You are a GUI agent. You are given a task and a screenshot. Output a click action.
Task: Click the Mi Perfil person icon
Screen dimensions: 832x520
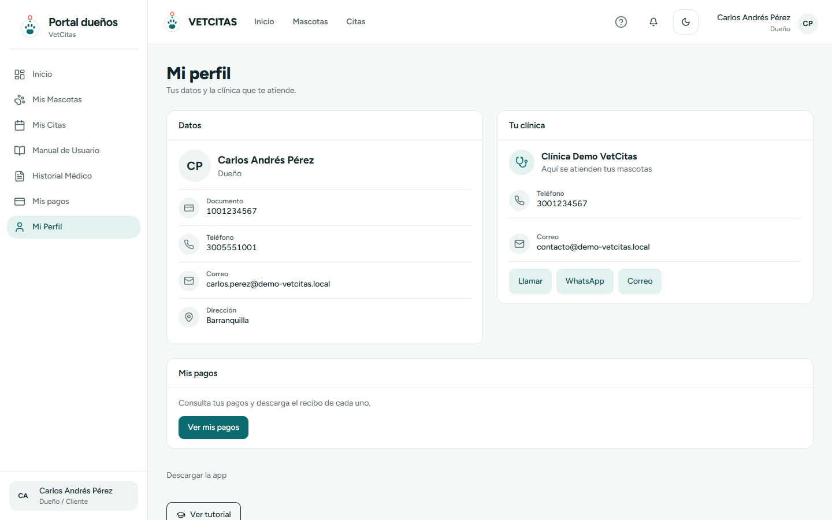click(x=20, y=227)
